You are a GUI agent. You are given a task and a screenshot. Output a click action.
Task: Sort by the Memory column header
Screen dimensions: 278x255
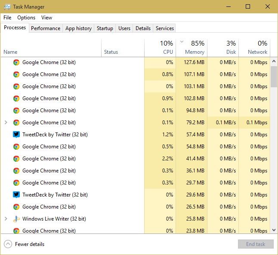[192, 48]
